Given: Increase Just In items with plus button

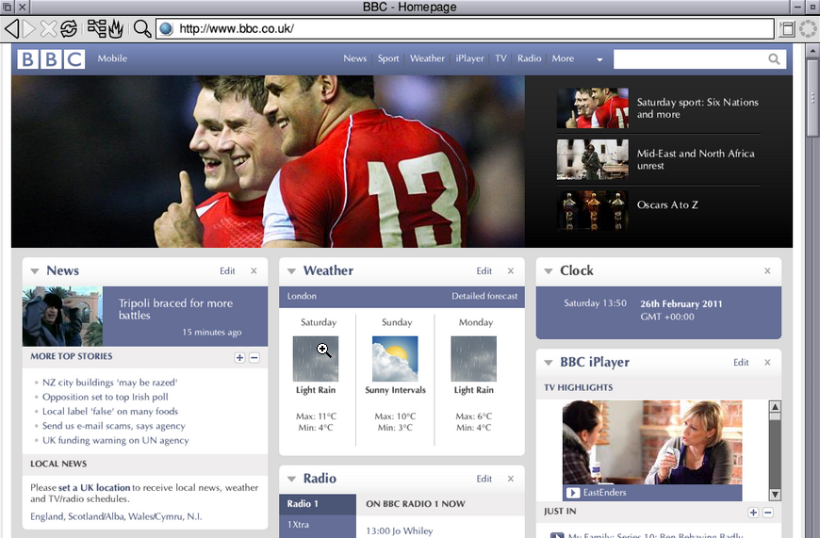Looking at the screenshot, I should (x=753, y=513).
